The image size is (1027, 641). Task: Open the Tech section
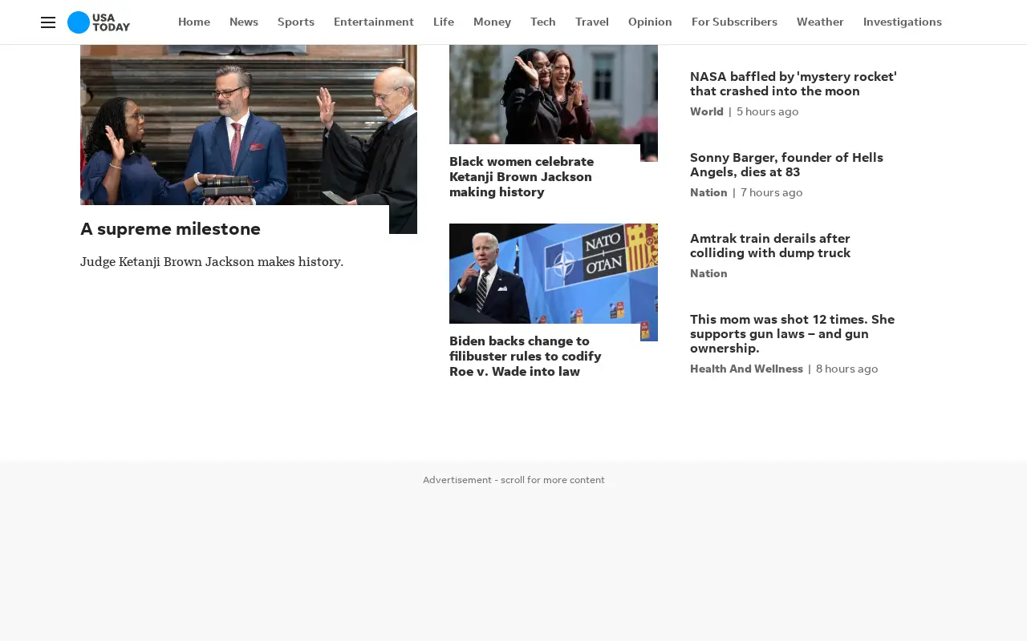coord(543,22)
